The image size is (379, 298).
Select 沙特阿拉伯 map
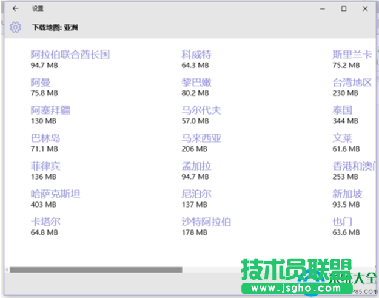pyautogui.click(x=206, y=222)
